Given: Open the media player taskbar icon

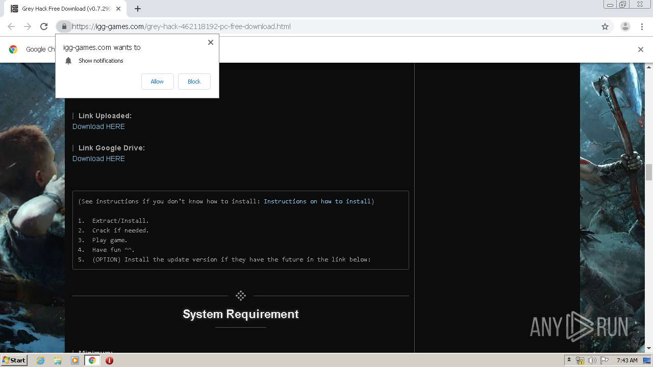Looking at the screenshot, I should (x=75, y=360).
